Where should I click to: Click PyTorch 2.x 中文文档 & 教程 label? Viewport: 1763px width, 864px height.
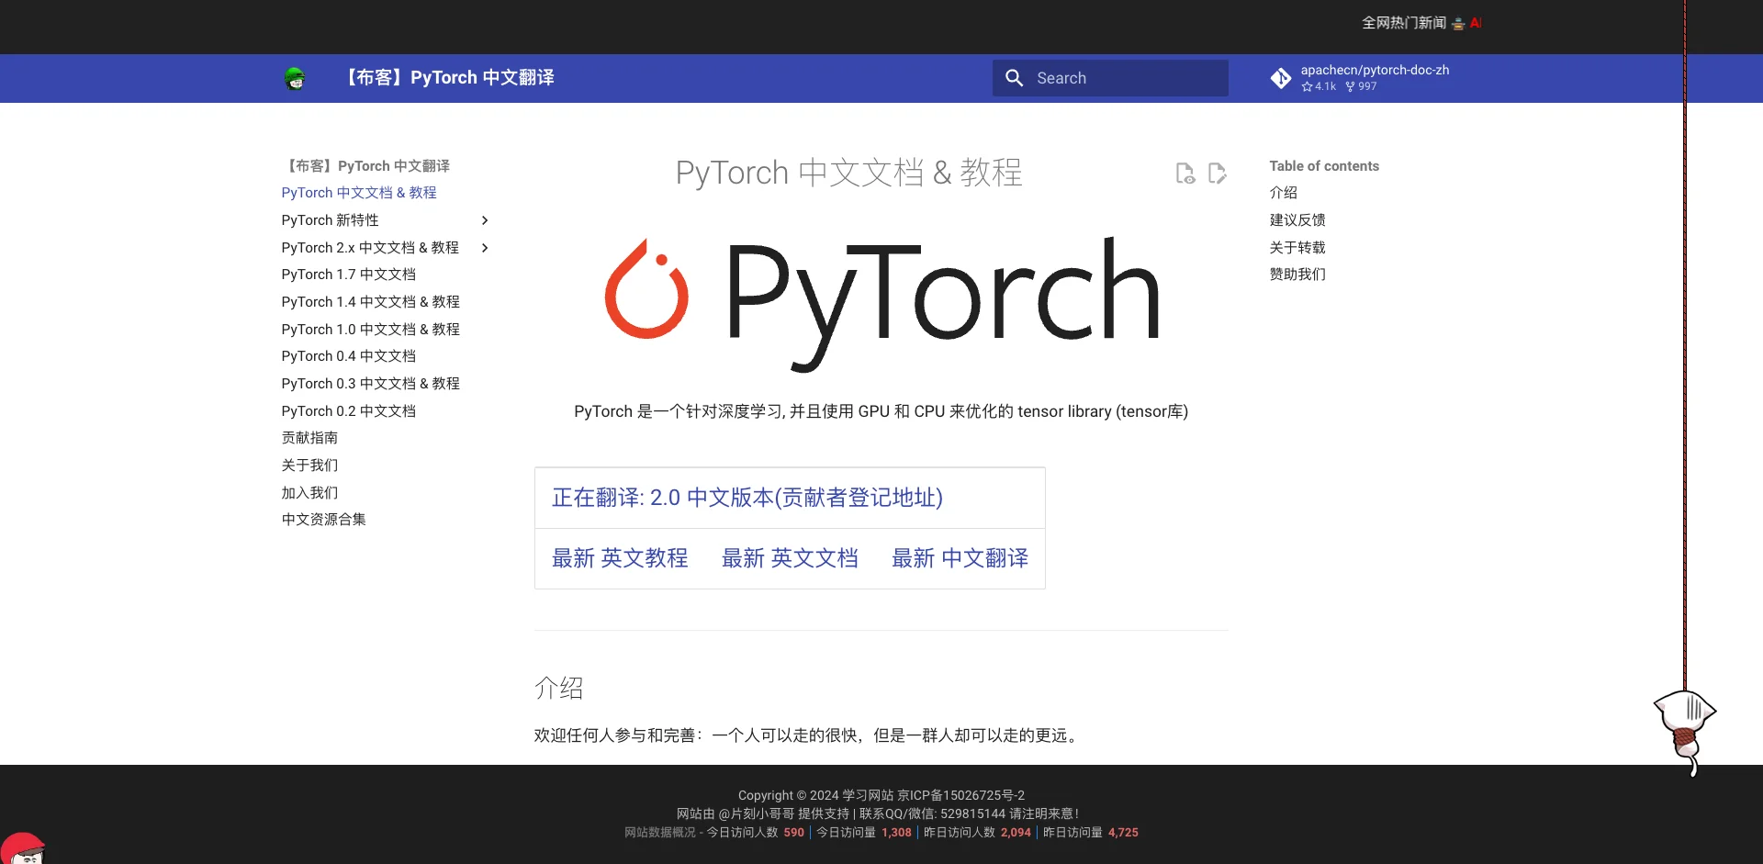[x=370, y=248]
